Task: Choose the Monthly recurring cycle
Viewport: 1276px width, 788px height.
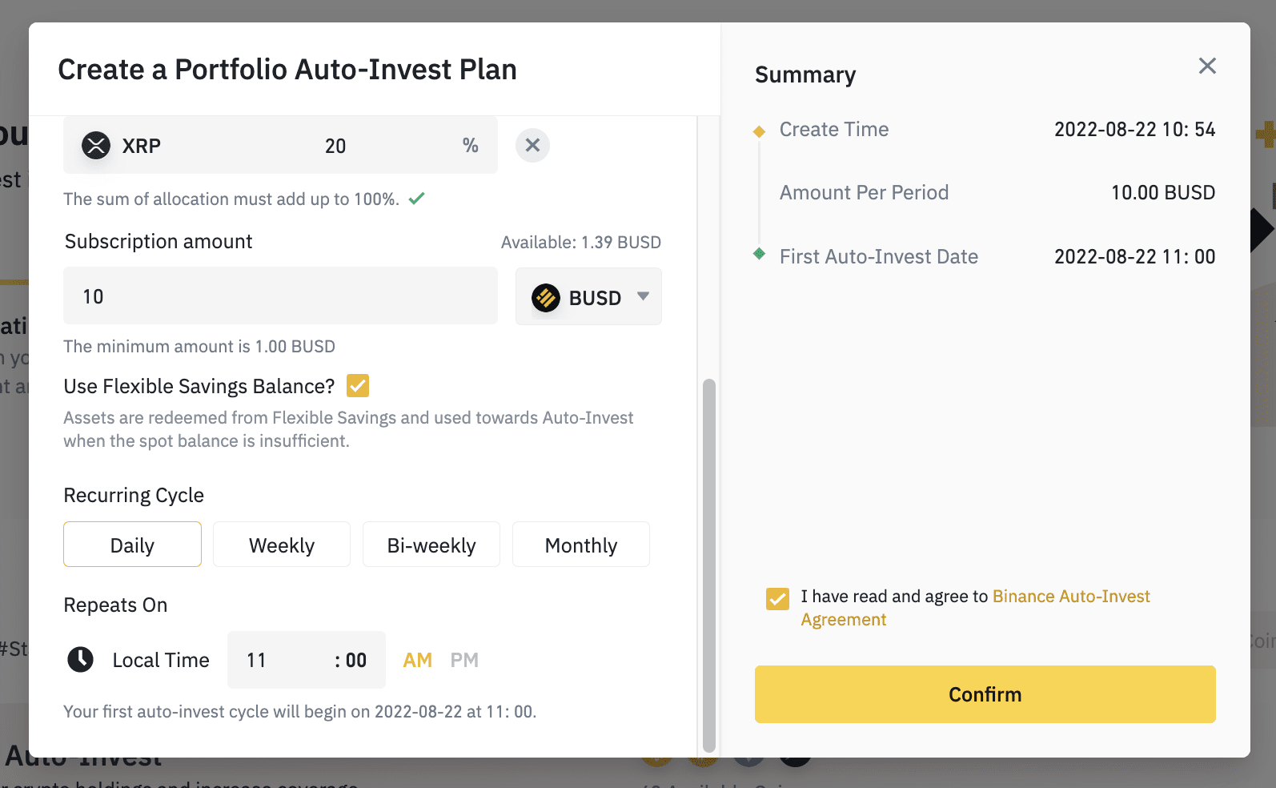Action: pos(581,545)
